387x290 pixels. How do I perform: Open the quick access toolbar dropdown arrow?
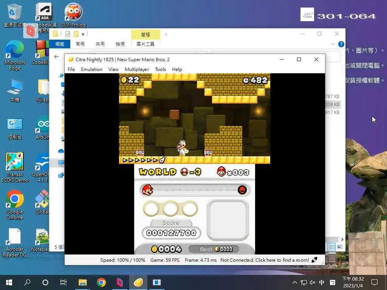tap(83, 34)
